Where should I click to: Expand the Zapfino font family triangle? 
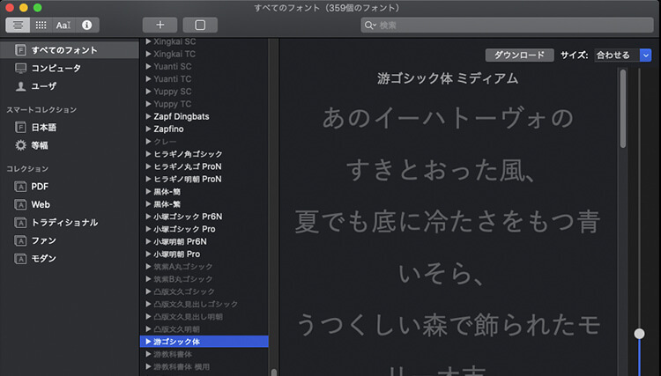click(148, 129)
